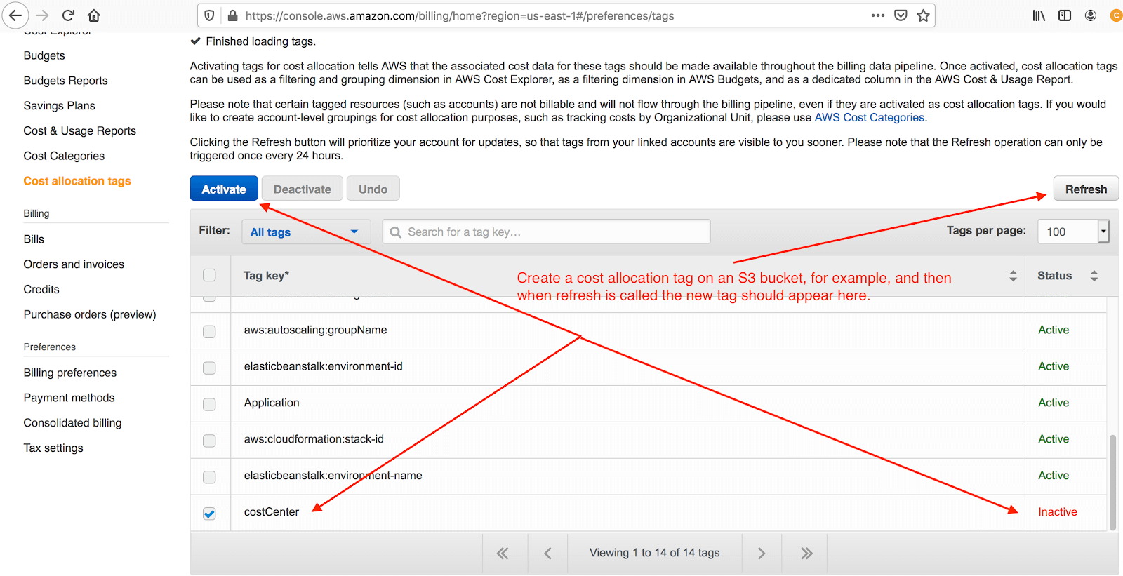Sort the table by Status arrows
The height and width of the screenshot is (576, 1123).
(x=1094, y=276)
